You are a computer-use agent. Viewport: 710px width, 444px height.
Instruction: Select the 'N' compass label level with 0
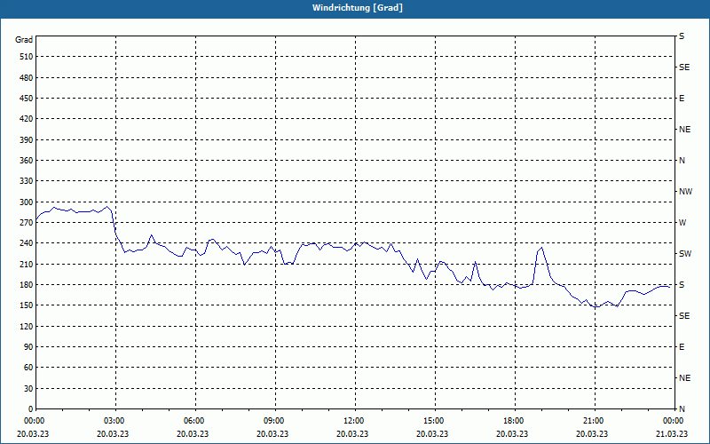(682, 409)
